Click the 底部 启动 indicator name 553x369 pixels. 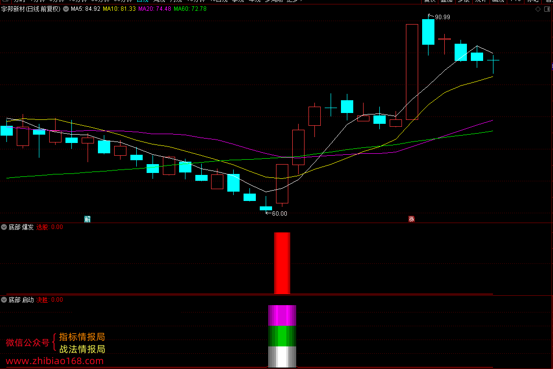(x=21, y=300)
